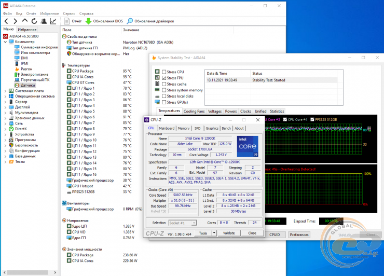This screenshot has height=276, width=384.
Task: Go up one level in AIDA64 toolbar
Action: click(x=25, y=21)
